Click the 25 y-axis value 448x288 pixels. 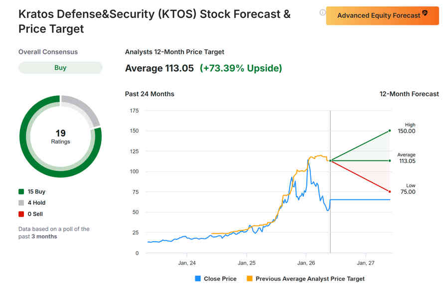(136, 233)
